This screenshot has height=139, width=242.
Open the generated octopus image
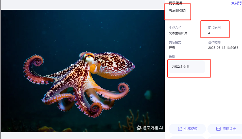(x=83, y=71)
